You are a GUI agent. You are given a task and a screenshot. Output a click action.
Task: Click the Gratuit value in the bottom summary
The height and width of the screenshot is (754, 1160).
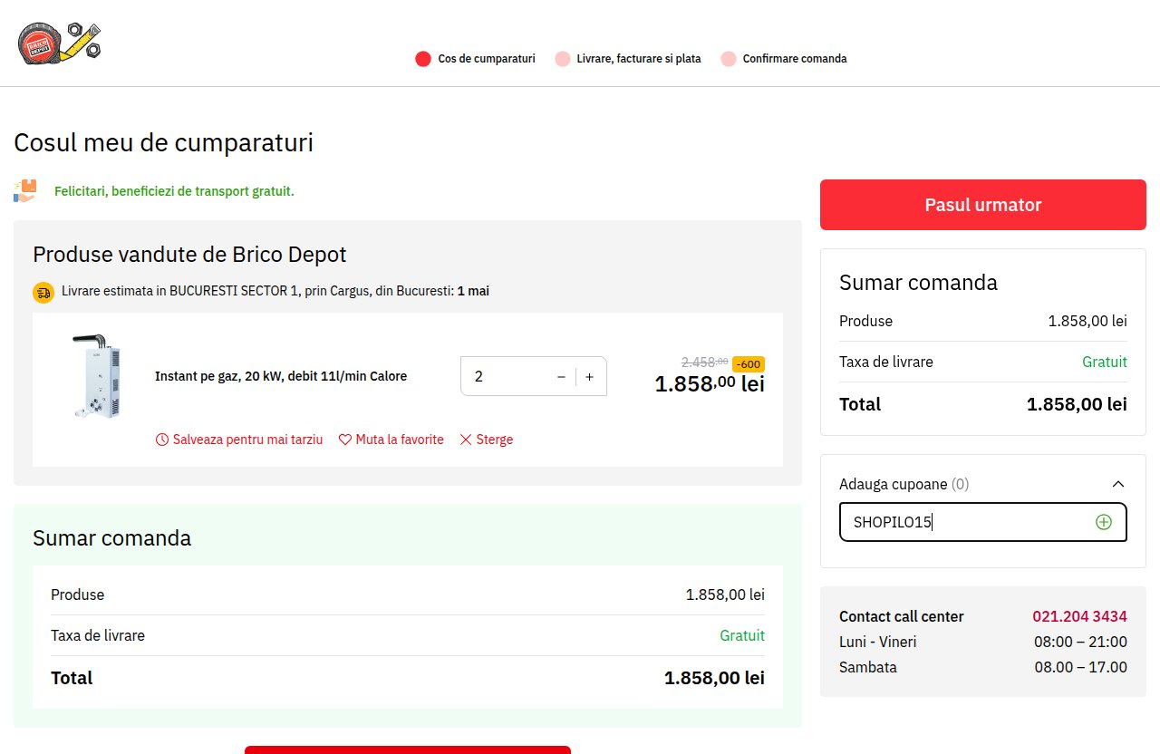[x=742, y=635]
